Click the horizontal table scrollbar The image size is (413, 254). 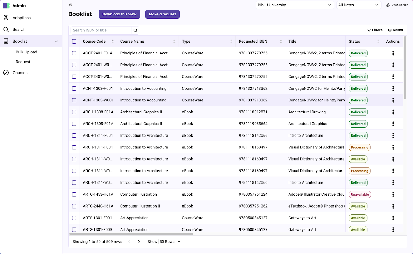point(131,234)
